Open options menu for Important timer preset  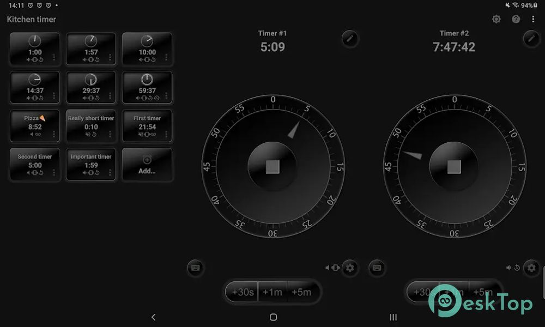click(110, 172)
